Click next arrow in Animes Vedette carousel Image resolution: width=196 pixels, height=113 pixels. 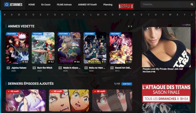(x=131, y=26)
